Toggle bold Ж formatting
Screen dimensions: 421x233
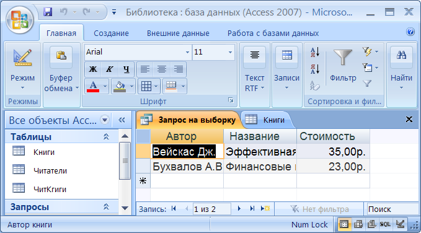[x=92, y=69]
